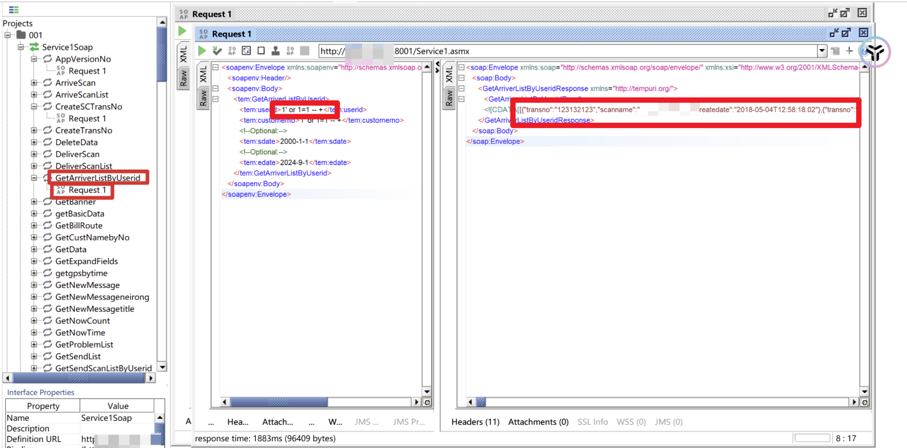Open the response JMS (0) tab
The width and height of the screenshot is (907, 448).
click(x=668, y=422)
